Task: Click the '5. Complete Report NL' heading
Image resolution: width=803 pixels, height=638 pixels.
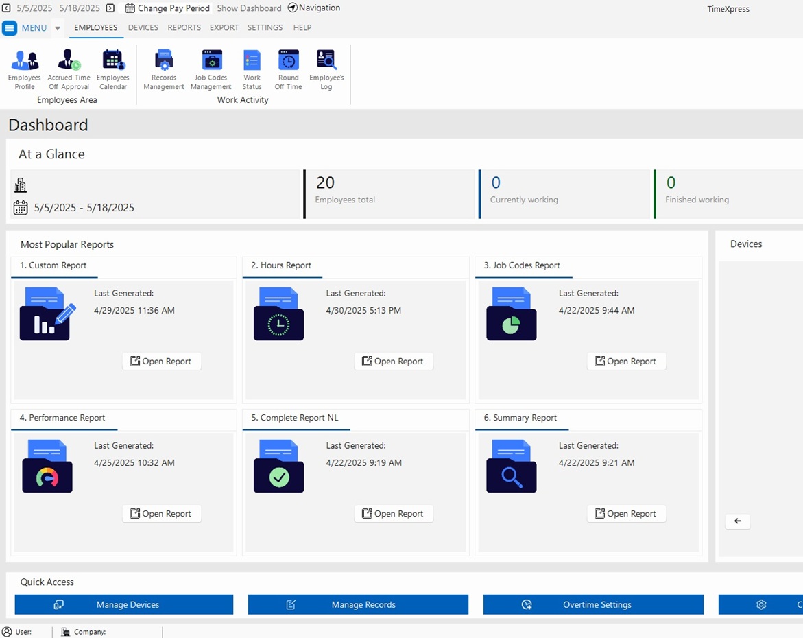Action: click(294, 418)
